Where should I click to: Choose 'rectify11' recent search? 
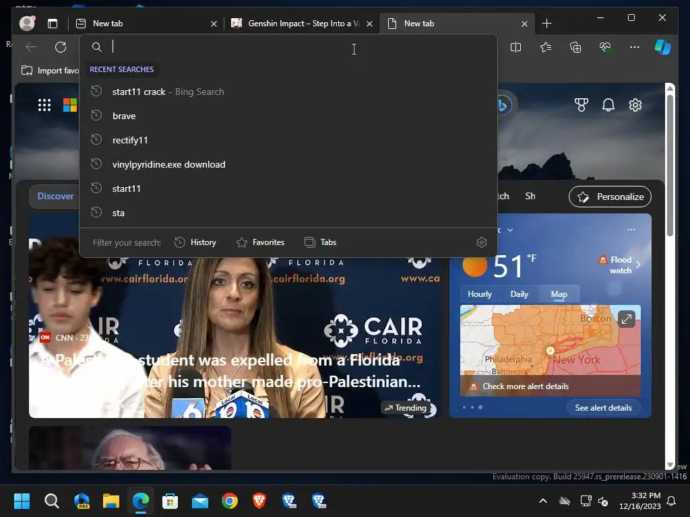288,140
